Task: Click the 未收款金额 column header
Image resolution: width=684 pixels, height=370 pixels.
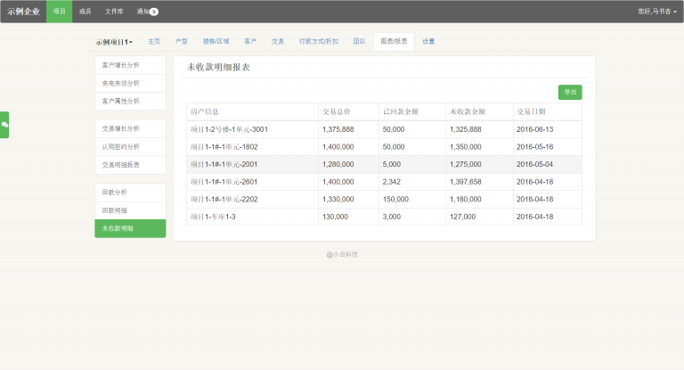Action: [468, 111]
